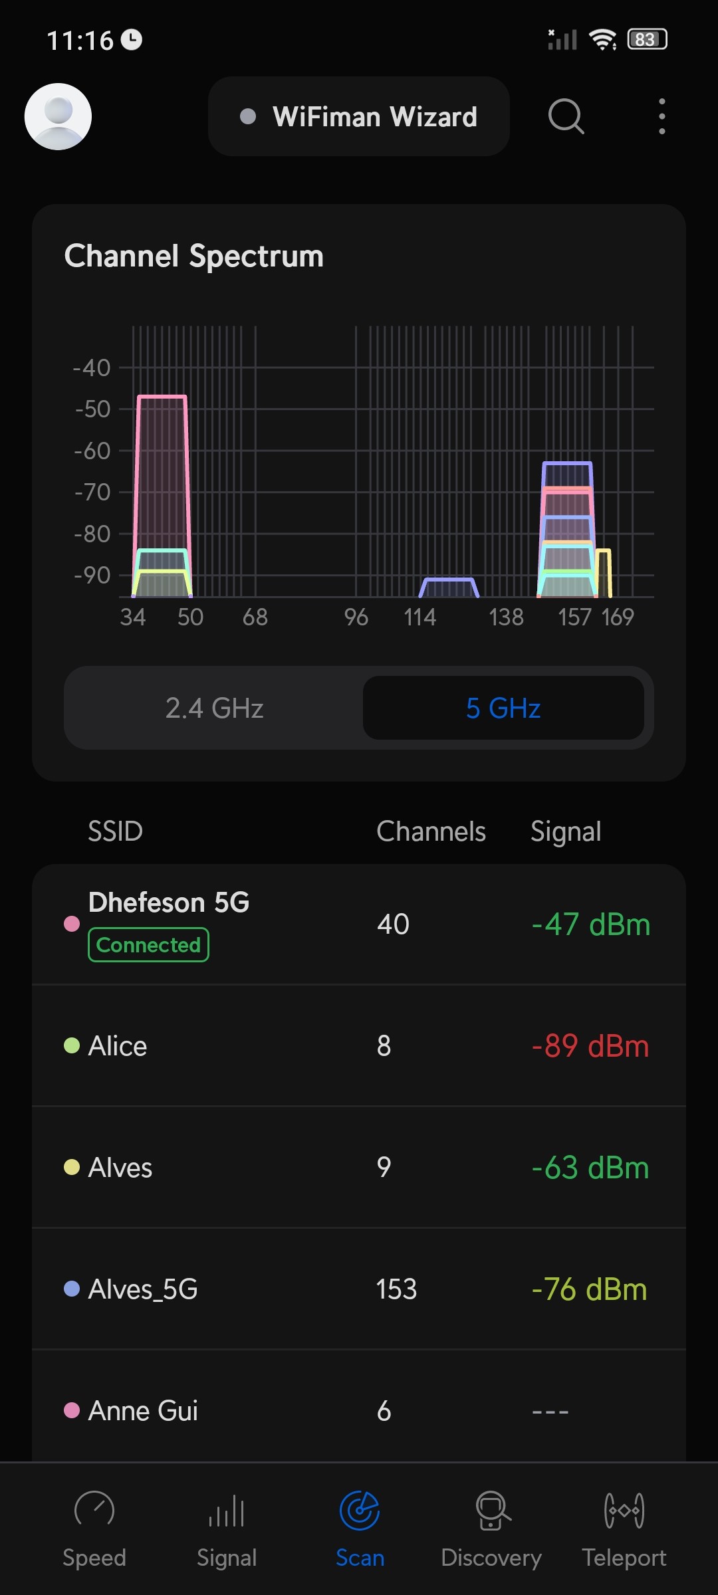The image size is (718, 1595).
Task: Open the Teleport icon
Action: [624, 1510]
